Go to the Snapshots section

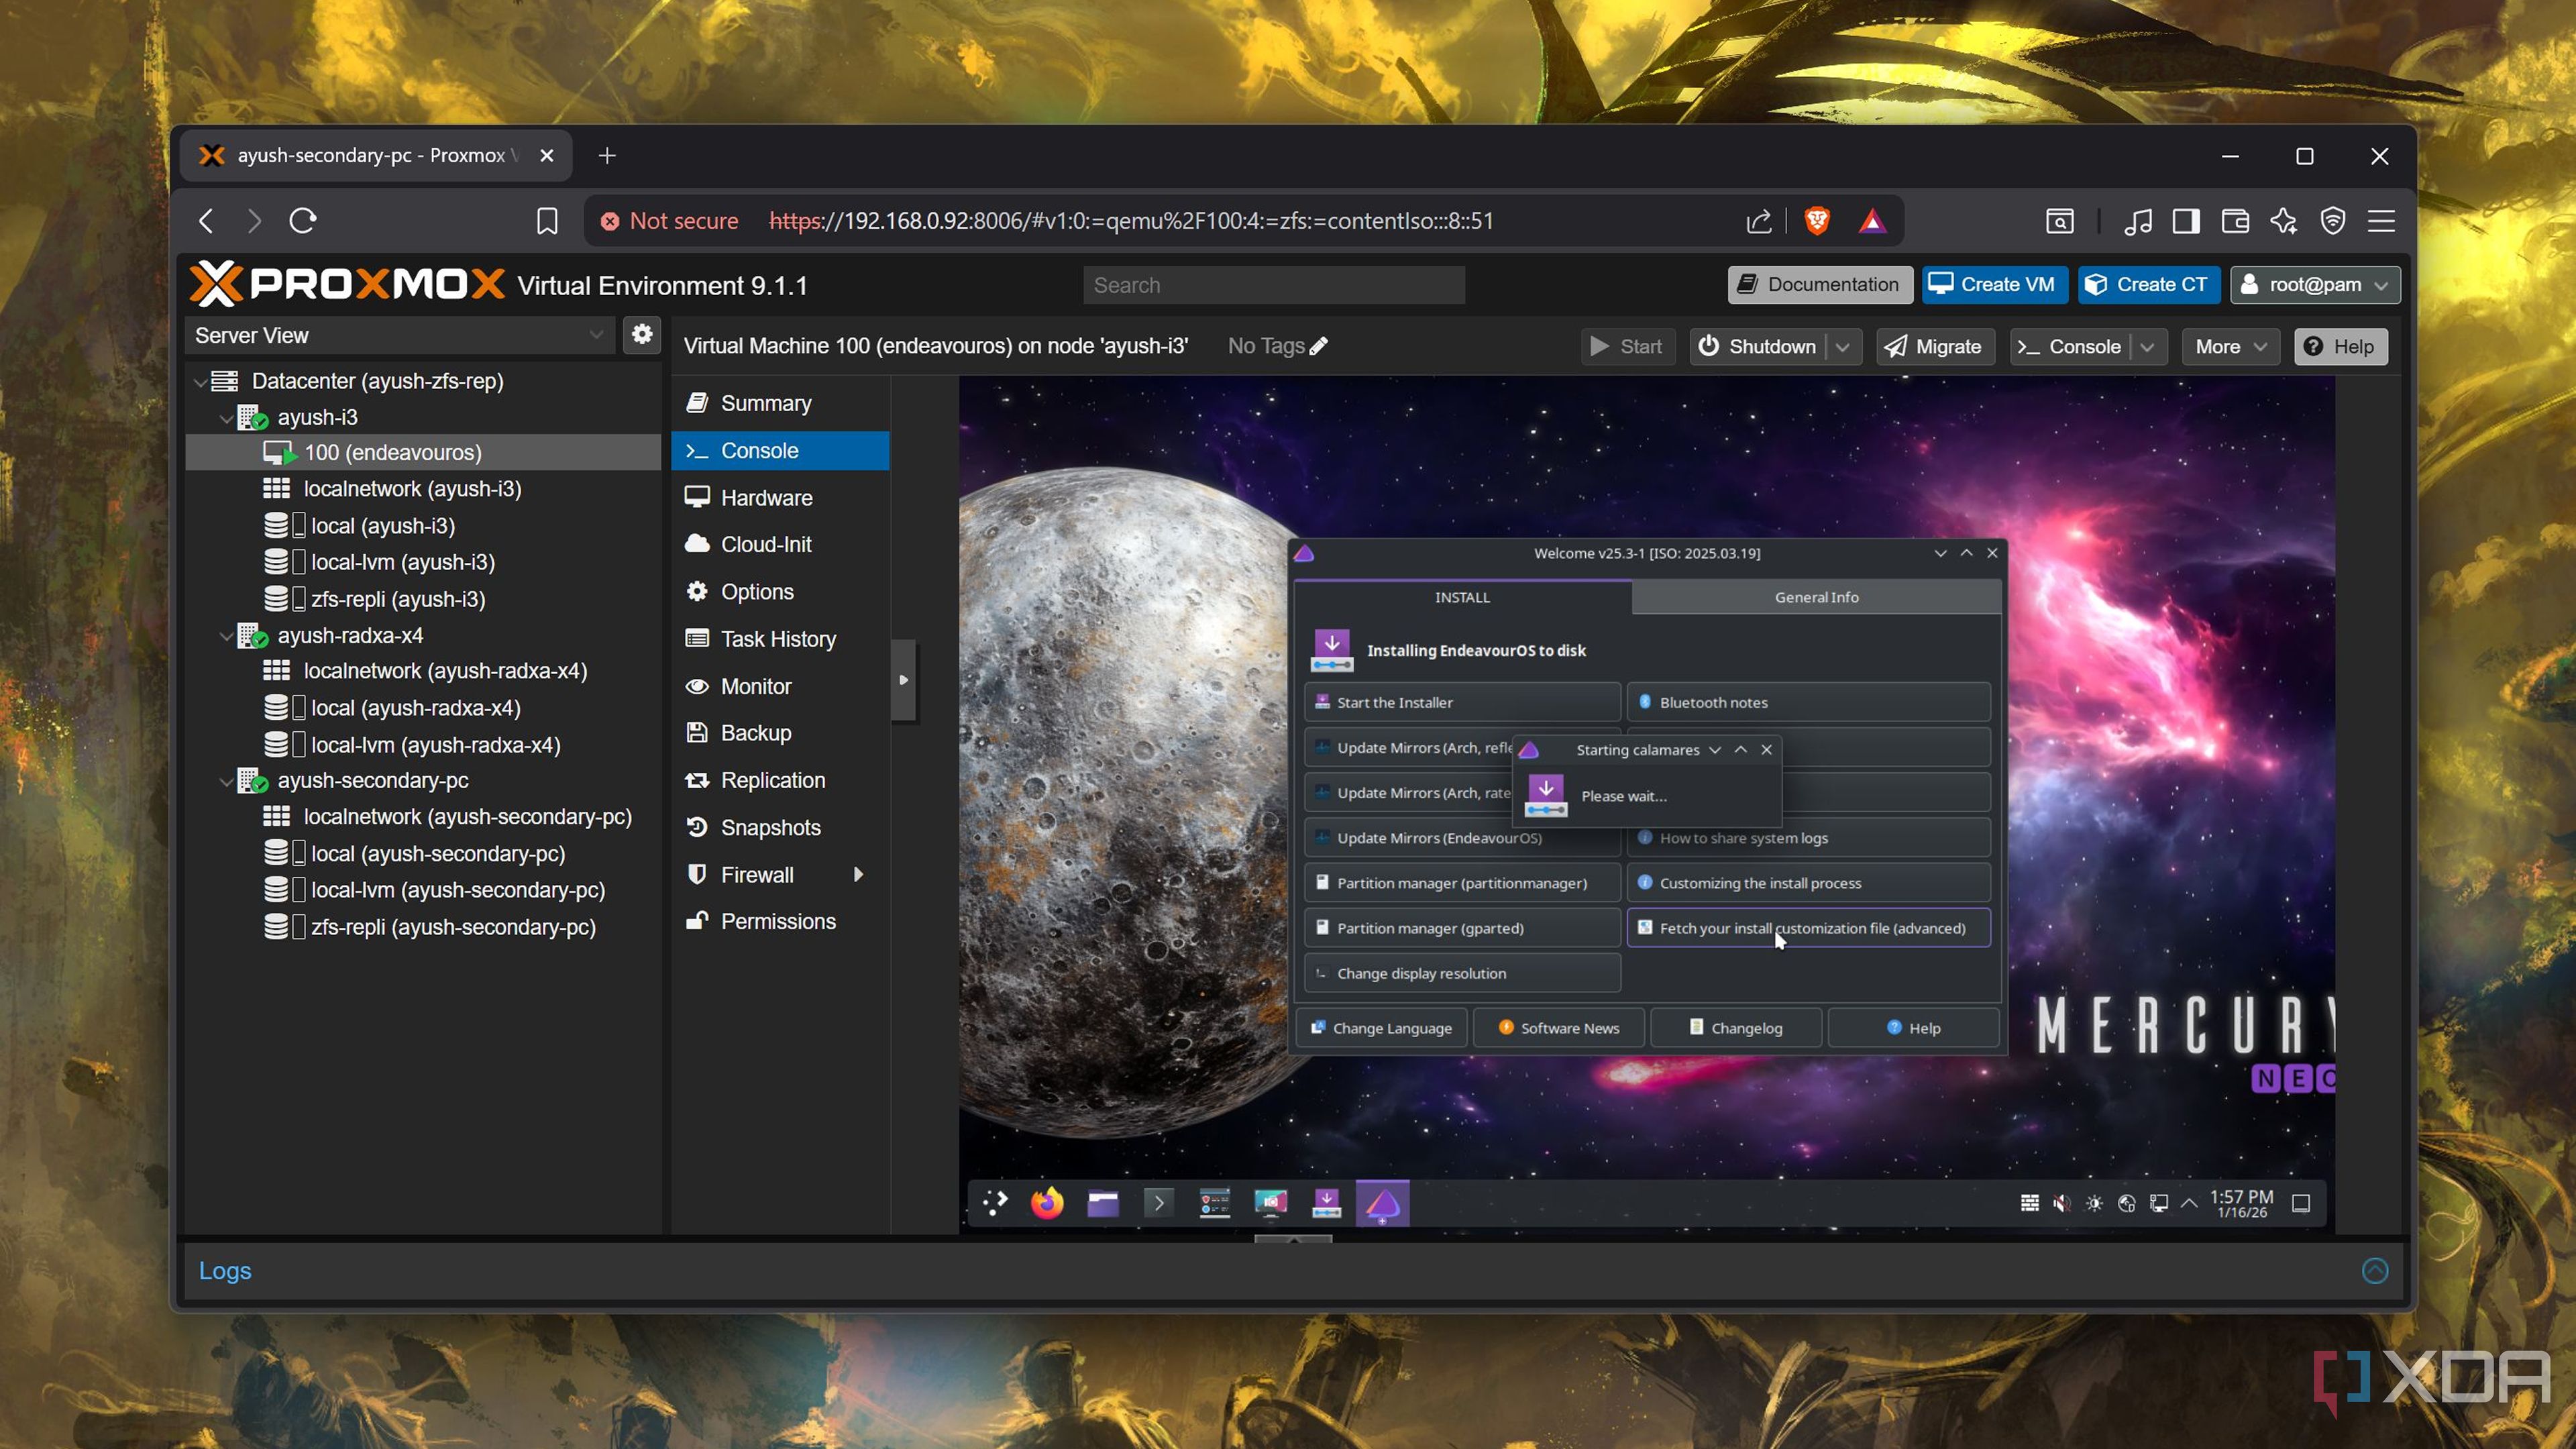coord(780,828)
